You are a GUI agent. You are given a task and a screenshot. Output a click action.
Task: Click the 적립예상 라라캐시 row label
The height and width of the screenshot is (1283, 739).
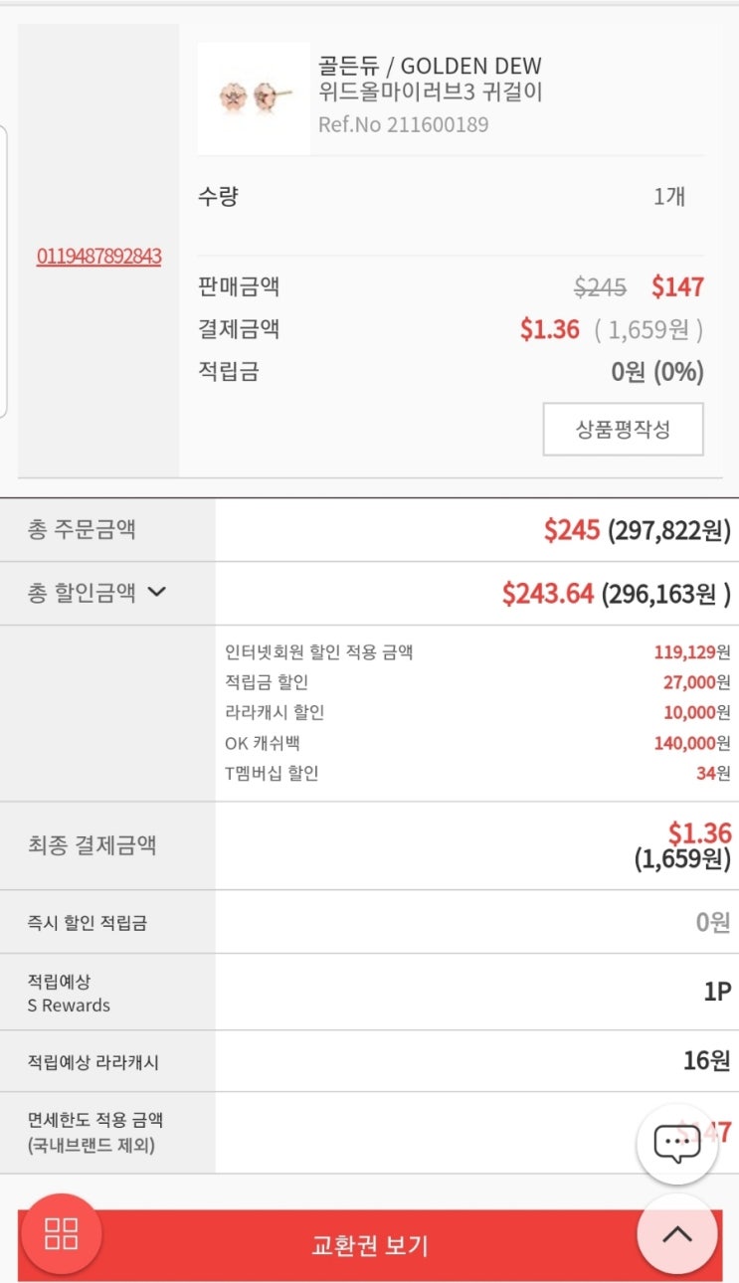click(x=92, y=1062)
